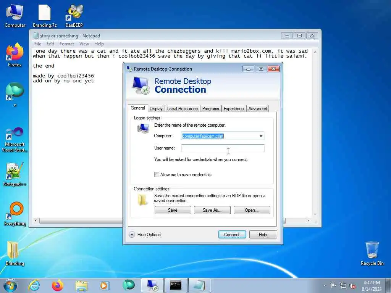Click Notepad vertical scrollbar up arrow
The height and width of the screenshot is (293, 391).
point(315,52)
